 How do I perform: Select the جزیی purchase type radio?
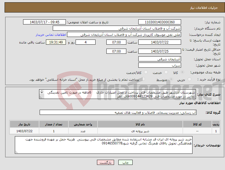pyautogui.click(x=189, y=79)
